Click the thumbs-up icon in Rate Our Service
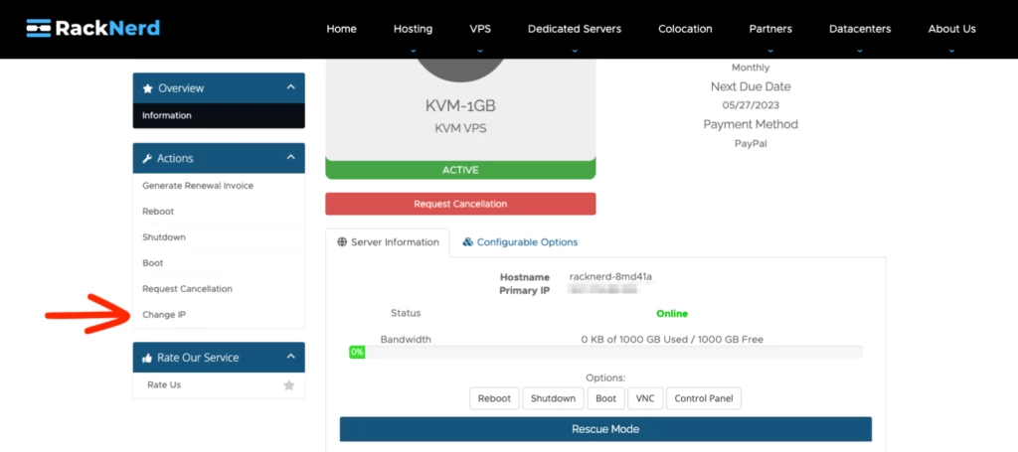 pos(147,358)
